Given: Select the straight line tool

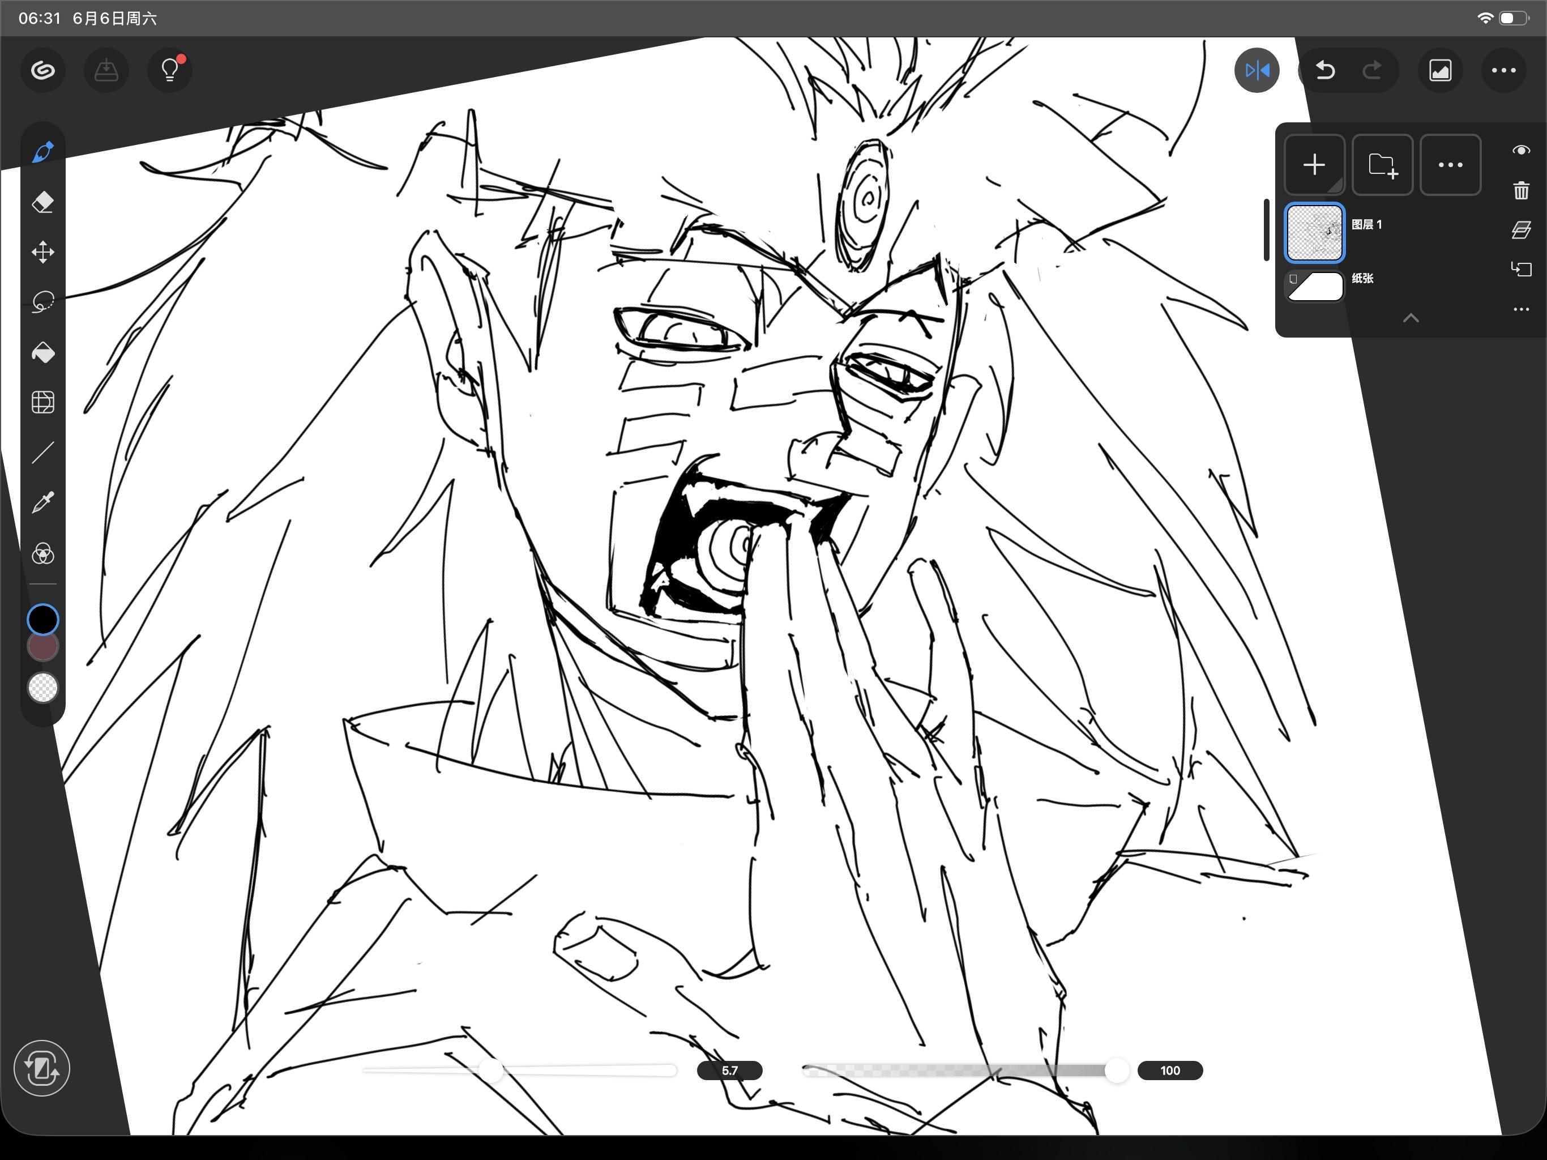Looking at the screenshot, I should pos(42,453).
